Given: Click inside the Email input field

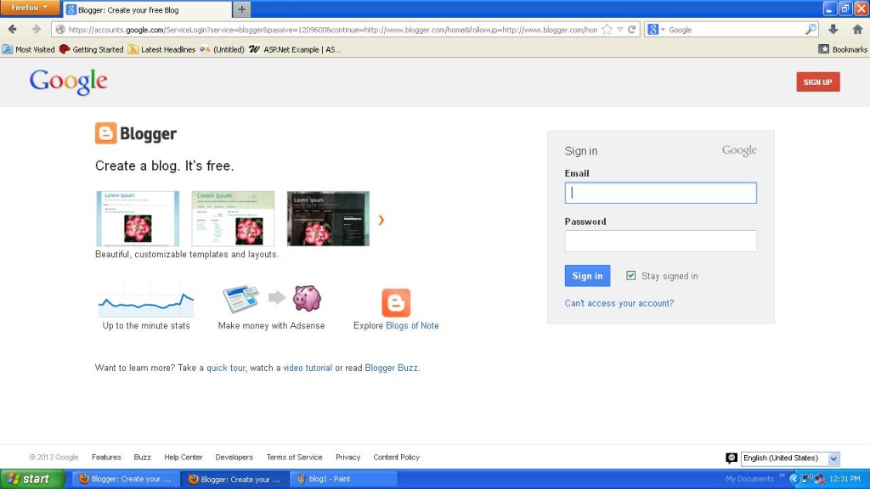Looking at the screenshot, I should click(x=660, y=193).
